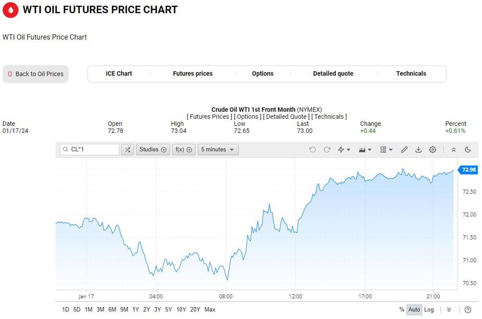
Task: Download the chart image
Action: (419, 150)
